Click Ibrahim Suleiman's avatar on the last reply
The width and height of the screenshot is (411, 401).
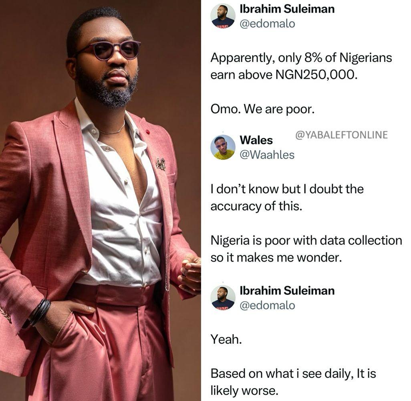(223, 298)
